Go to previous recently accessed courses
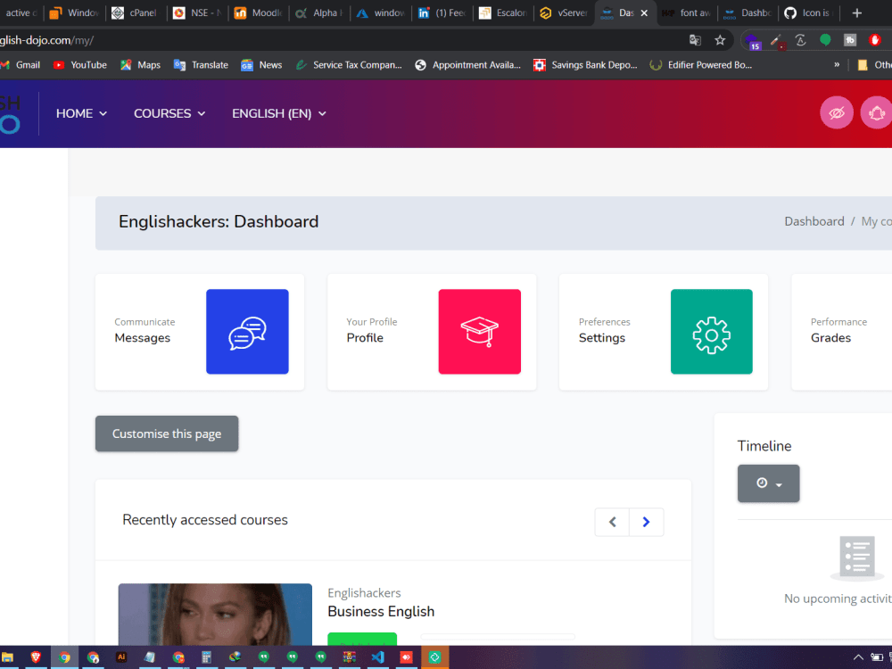This screenshot has height=669, width=892. click(612, 522)
